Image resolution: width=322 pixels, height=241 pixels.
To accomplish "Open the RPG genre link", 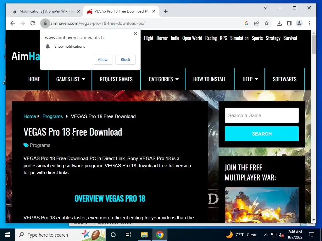I will click(x=224, y=38).
